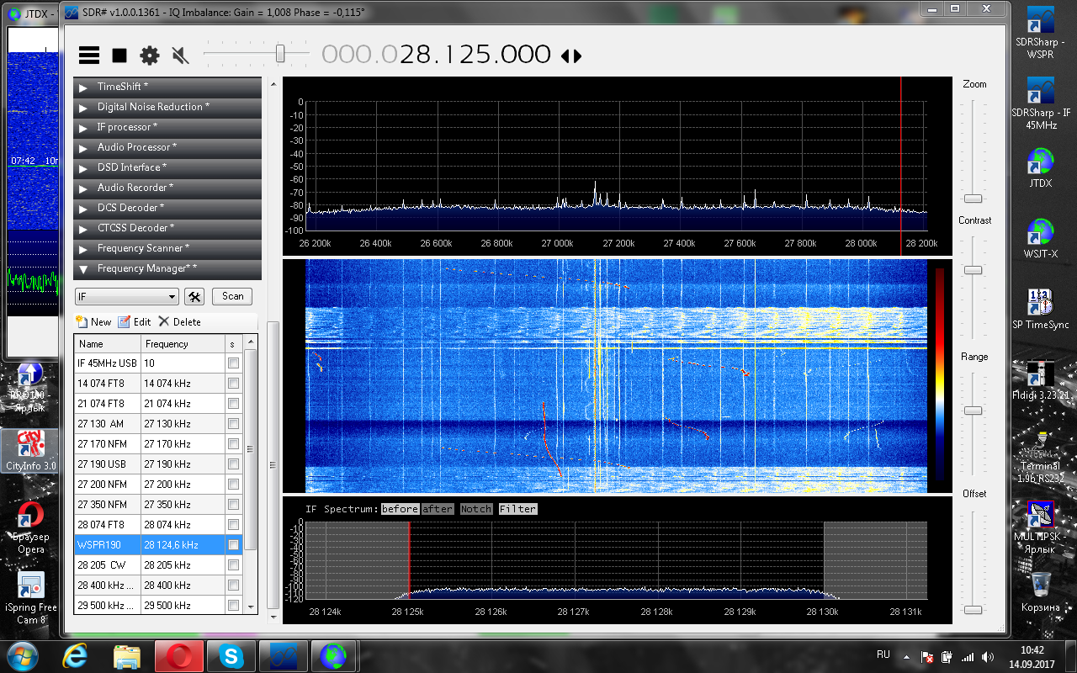Tick the checkbox for 14 074 FT8
1077x673 pixels.
pos(233,384)
